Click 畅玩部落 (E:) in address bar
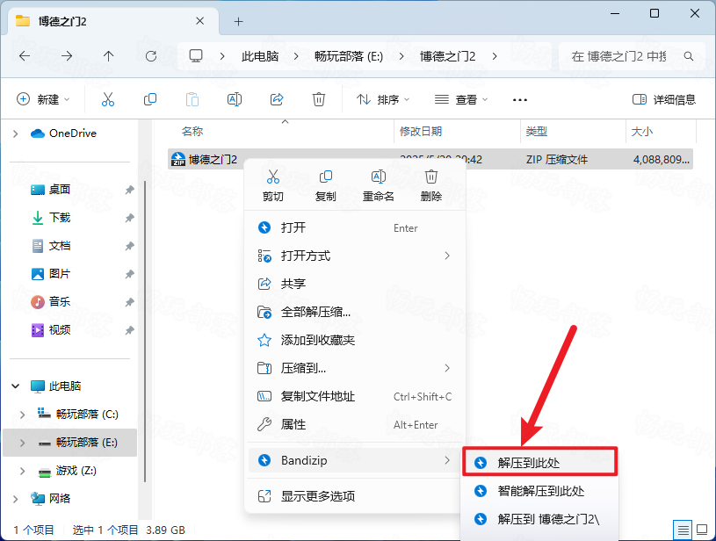 click(x=349, y=56)
